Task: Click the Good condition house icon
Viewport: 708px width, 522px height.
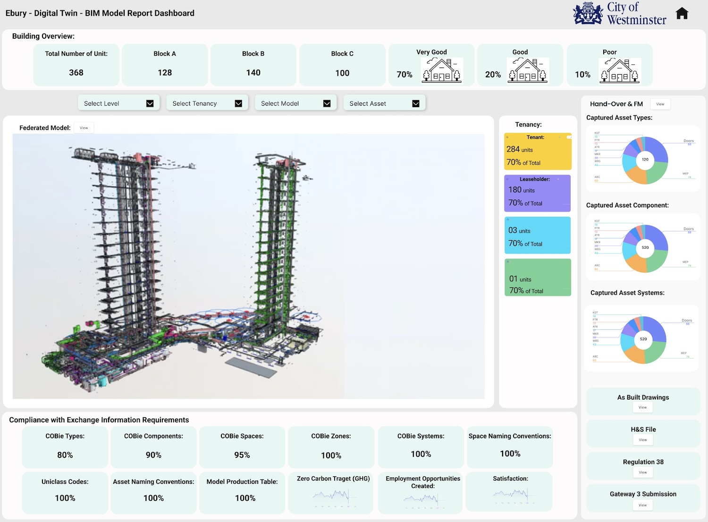Action: (x=527, y=71)
